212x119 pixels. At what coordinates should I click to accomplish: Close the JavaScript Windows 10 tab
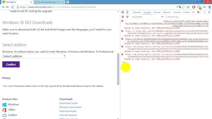point(63,2)
